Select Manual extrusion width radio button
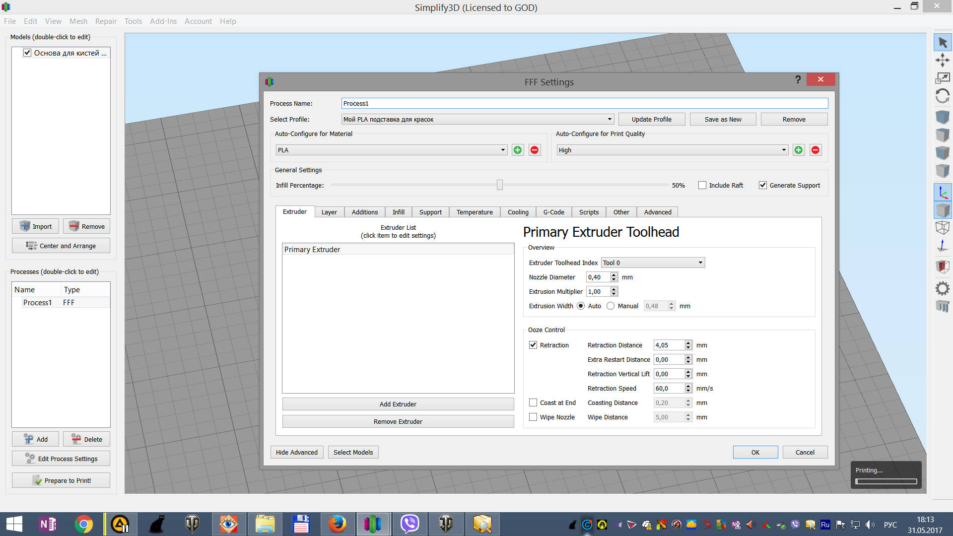953x536 pixels. (x=611, y=306)
